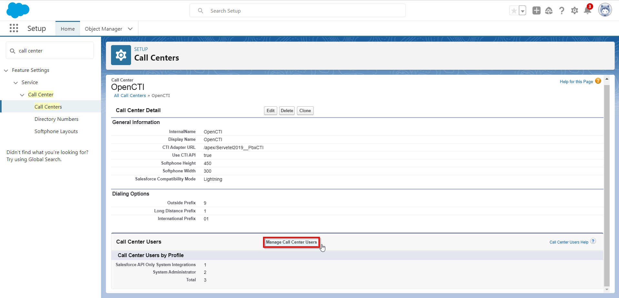Open Softphone Layouts in the setup tree
This screenshot has height=298, width=619.
point(56,131)
